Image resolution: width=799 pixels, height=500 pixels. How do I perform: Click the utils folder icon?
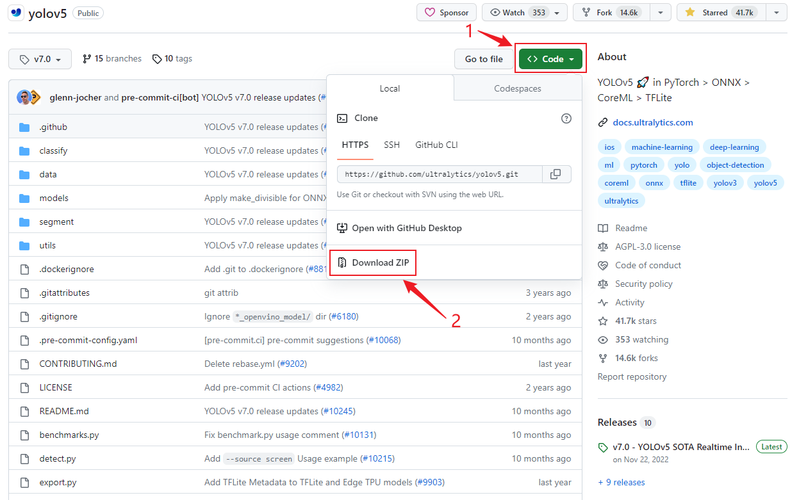24,245
